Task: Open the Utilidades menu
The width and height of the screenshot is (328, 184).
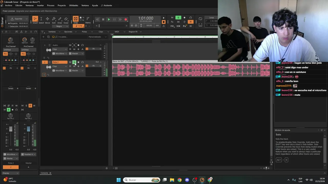Action: [74, 5]
